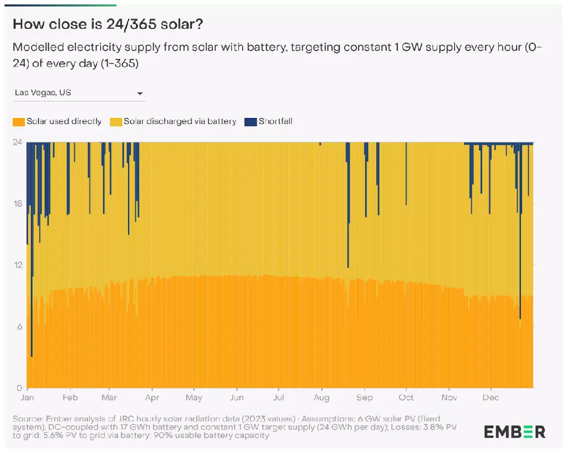The height and width of the screenshot is (450, 565).
Task: Click the yellow battery discharge legend swatch
Action: tap(116, 122)
